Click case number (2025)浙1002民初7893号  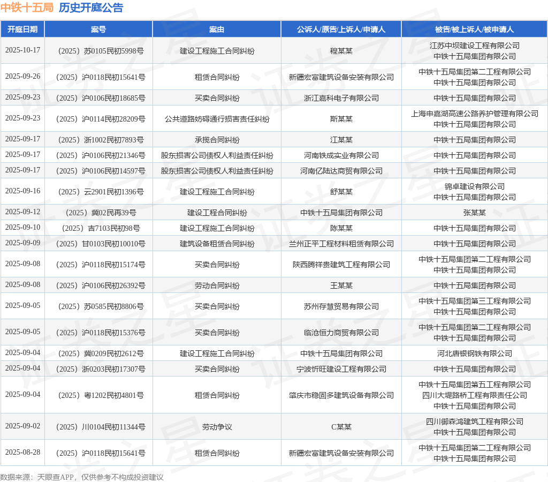click(x=101, y=140)
